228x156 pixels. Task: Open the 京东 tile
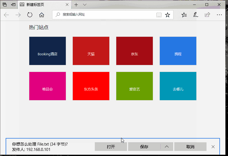(135, 51)
